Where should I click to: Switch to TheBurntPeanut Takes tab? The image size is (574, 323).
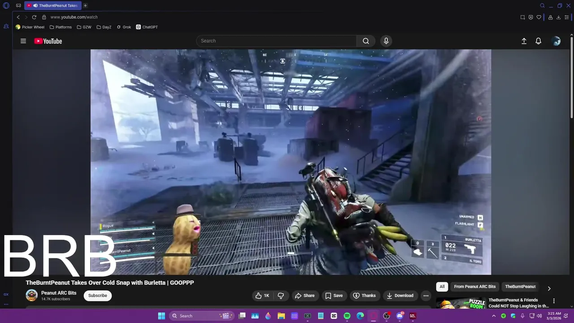coord(53,6)
